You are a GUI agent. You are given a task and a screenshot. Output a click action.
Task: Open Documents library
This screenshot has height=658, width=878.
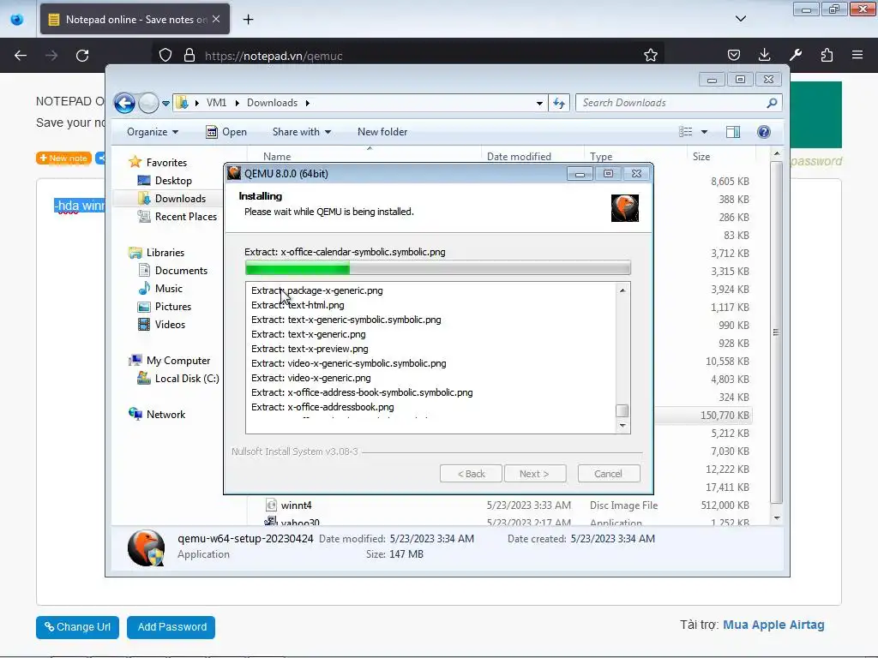[173, 271]
